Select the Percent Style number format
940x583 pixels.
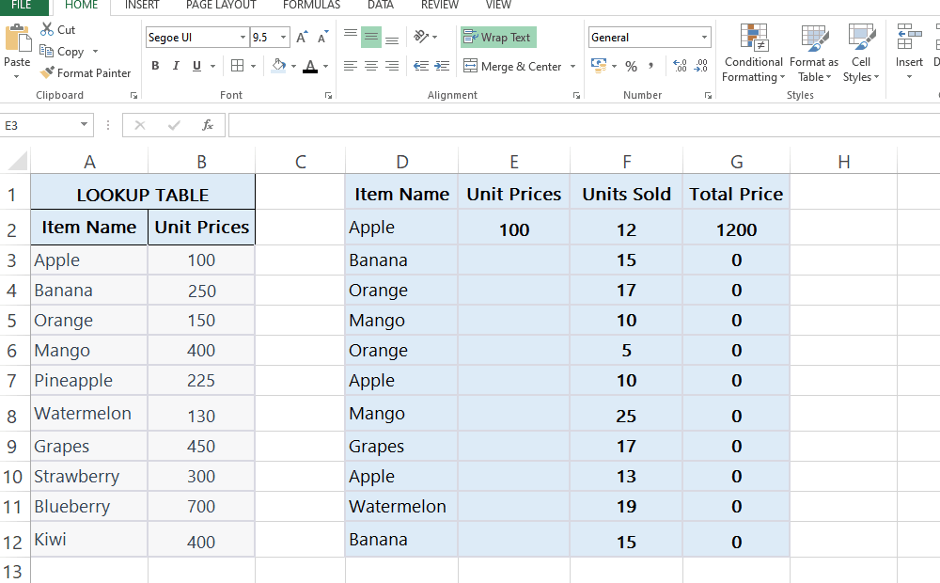pyautogui.click(x=632, y=67)
